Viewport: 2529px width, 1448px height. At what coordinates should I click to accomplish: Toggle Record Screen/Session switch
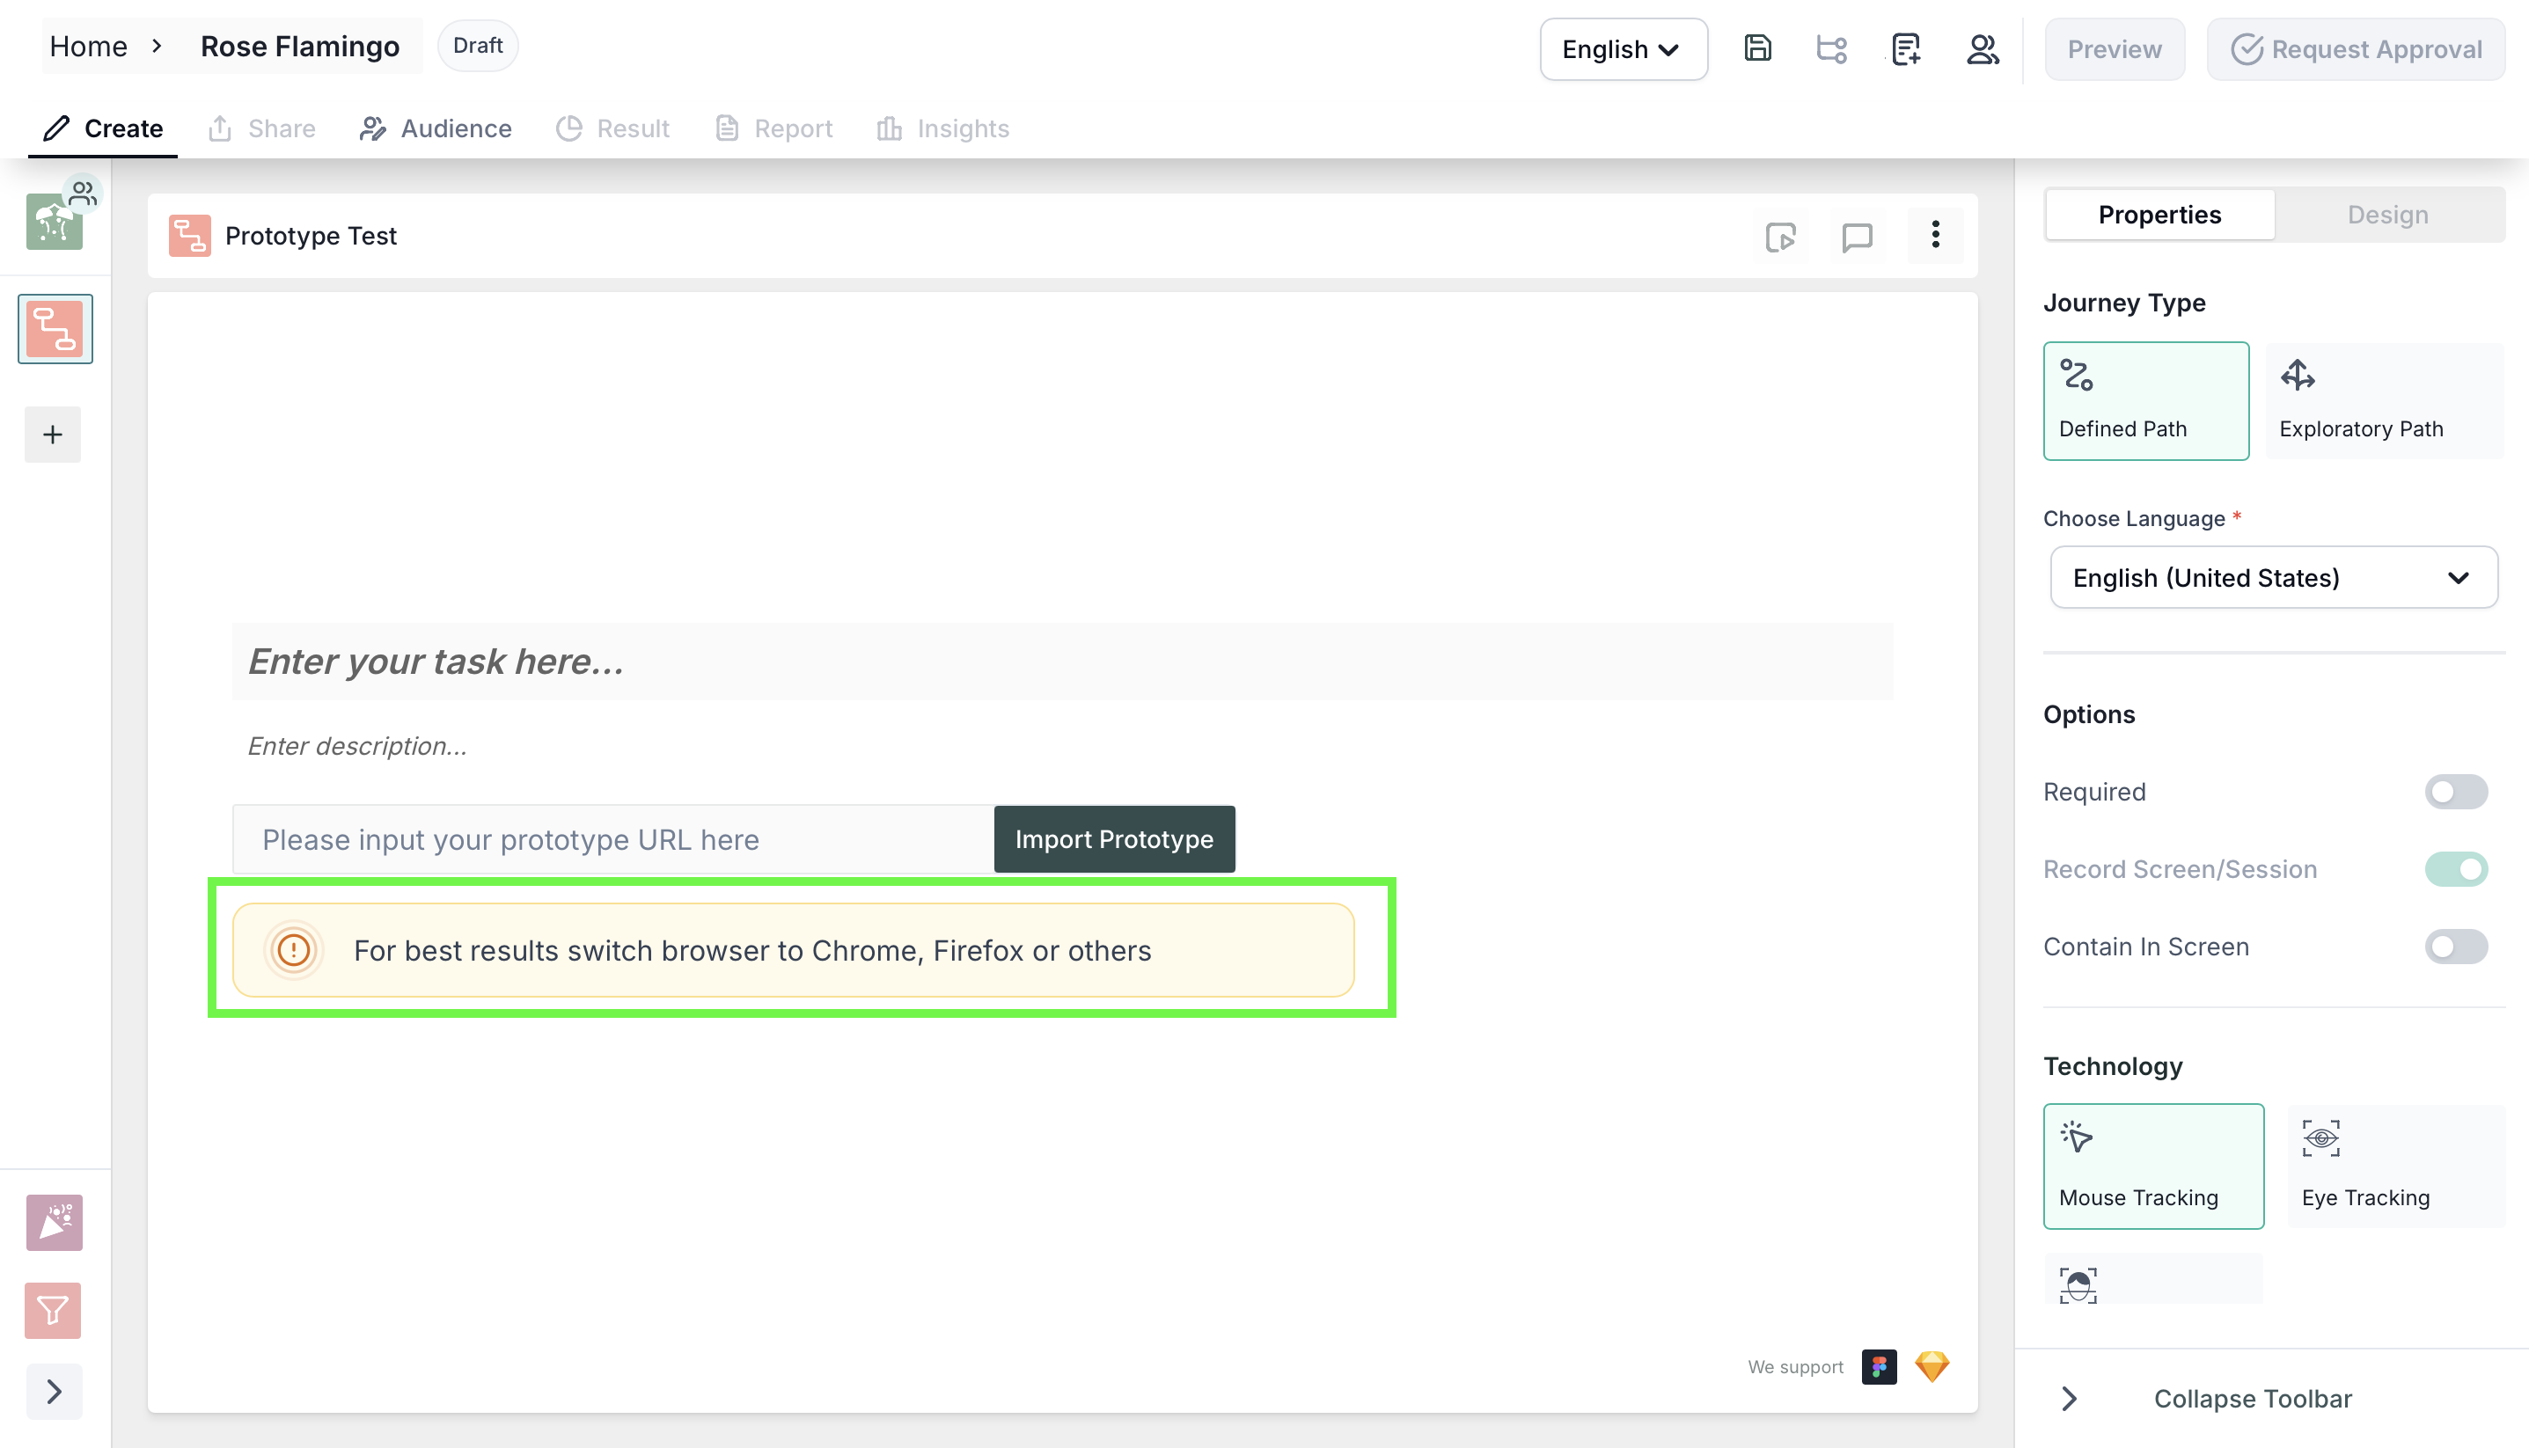tap(2456, 869)
